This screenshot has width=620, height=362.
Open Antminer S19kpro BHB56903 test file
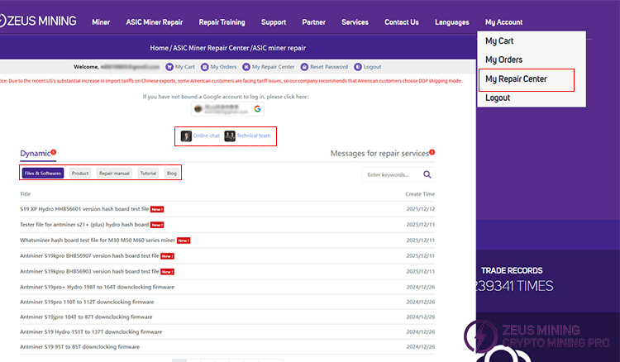pyautogui.click(x=89, y=271)
